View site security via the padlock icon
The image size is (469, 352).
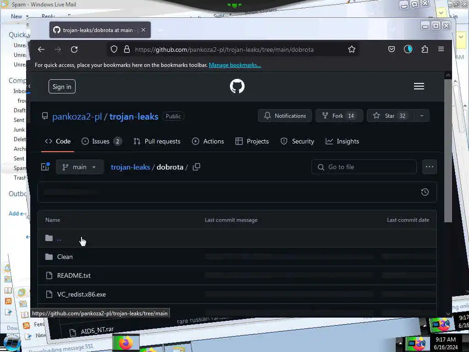(127, 49)
